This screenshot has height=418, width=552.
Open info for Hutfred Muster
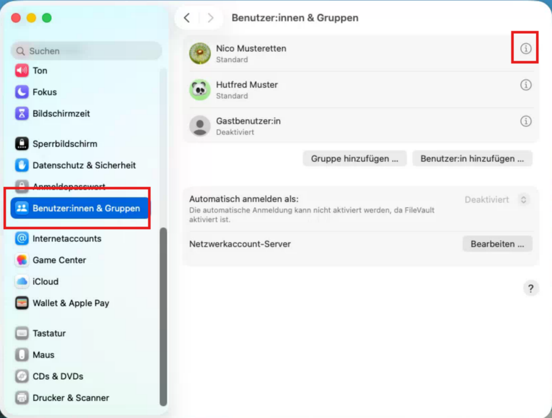pos(526,85)
